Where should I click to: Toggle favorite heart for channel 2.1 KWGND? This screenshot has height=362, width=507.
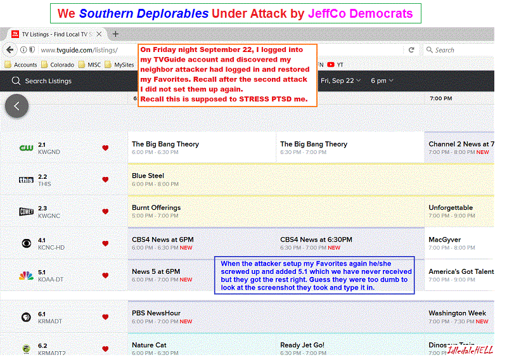point(105,148)
